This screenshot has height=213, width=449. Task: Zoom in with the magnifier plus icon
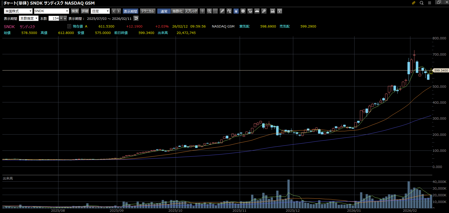(x=209, y=11)
